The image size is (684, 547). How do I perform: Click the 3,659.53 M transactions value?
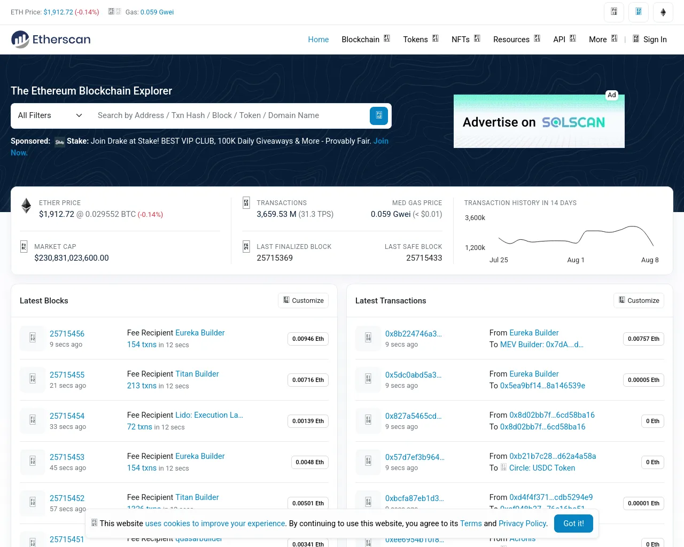coord(276,214)
